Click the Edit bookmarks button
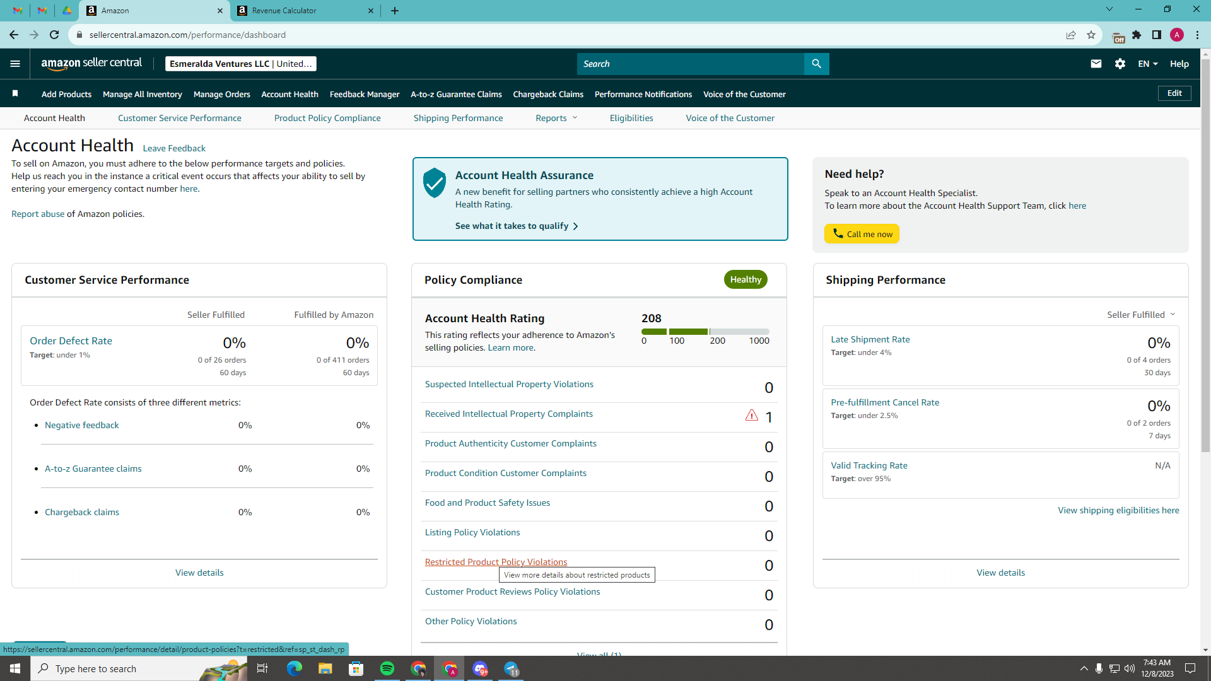 click(1174, 93)
